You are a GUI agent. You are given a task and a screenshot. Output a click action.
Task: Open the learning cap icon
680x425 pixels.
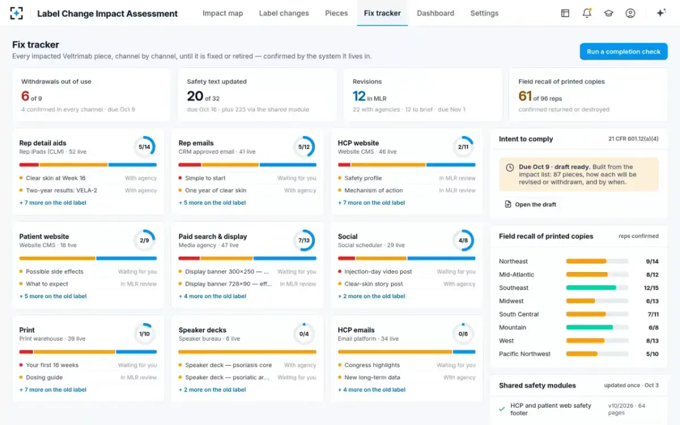pyautogui.click(x=609, y=13)
